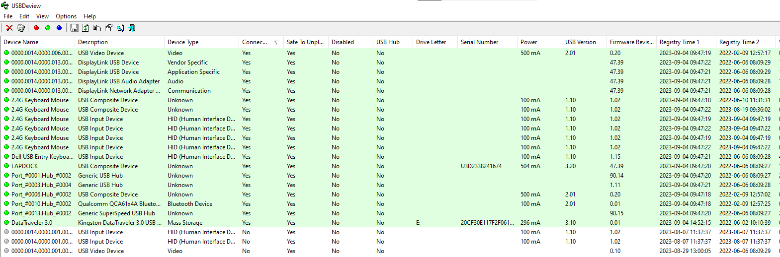This screenshot has width=780, height=257.
Task: Select the Dell USB Entry Keyboard row
Action: click(x=390, y=157)
